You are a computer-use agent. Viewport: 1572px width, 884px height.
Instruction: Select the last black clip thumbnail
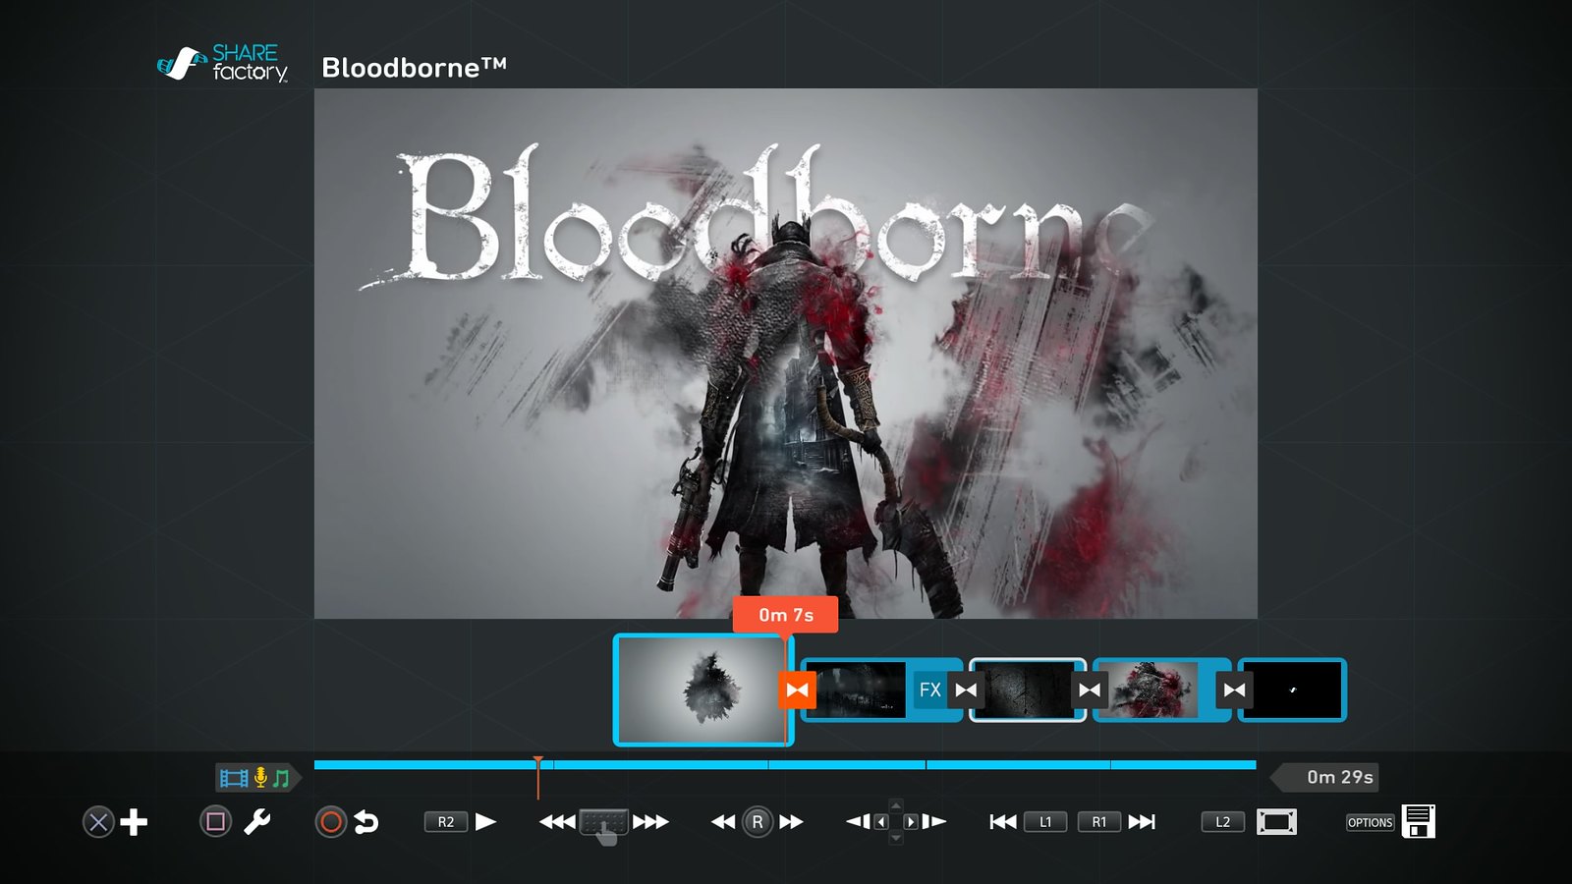pos(1292,690)
